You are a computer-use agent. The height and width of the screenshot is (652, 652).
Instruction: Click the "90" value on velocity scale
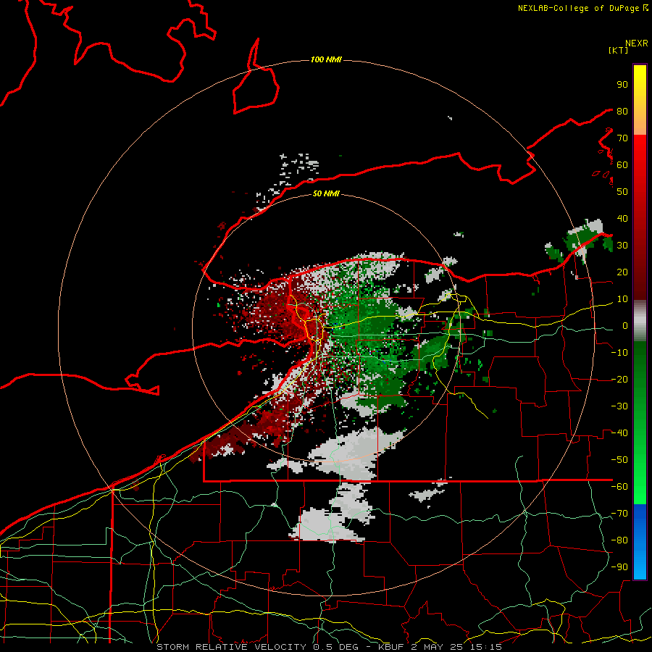(622, 85)
